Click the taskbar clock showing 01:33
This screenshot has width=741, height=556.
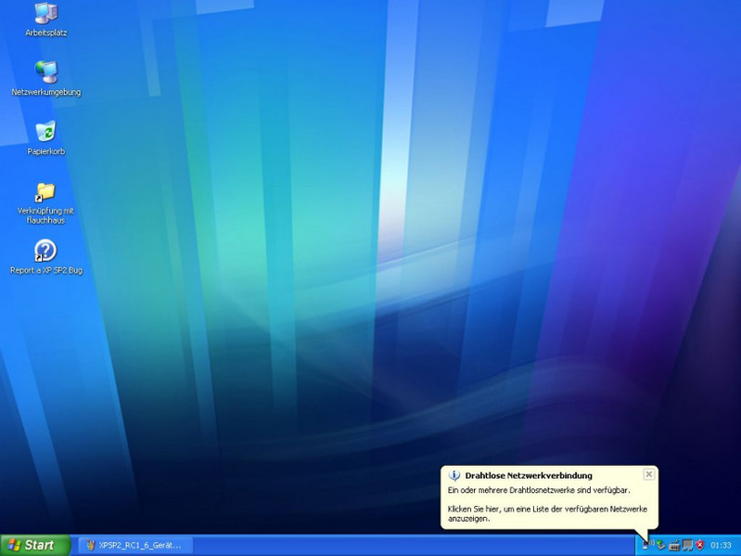[721, 545]
